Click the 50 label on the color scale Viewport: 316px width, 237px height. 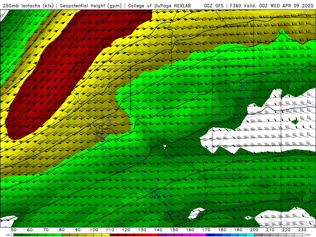14,230
